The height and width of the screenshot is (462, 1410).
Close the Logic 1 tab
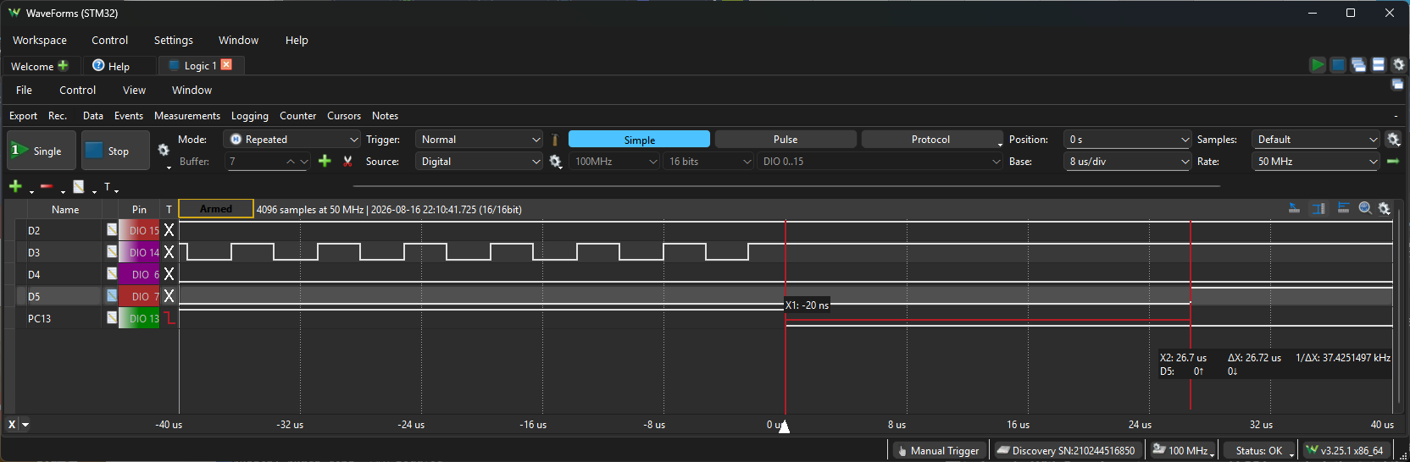coord(226,65)
